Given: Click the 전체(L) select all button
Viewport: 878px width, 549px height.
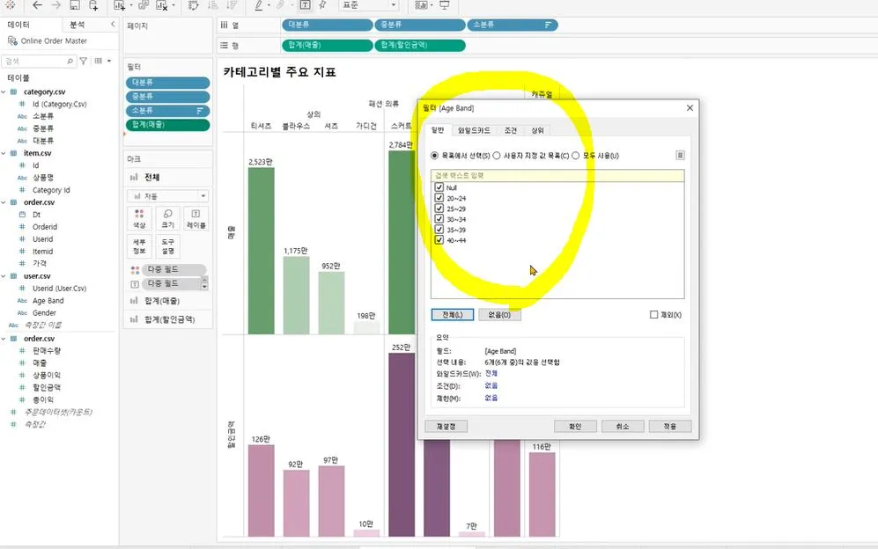Looking at the screenshot, I should pos(453,314).
